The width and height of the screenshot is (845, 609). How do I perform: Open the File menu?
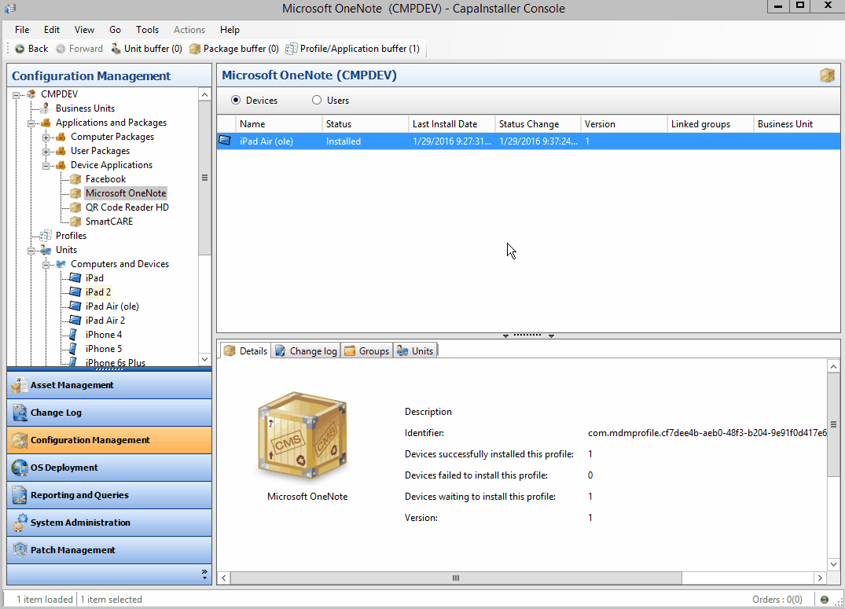pyautogui.click(x=22, y=30)
